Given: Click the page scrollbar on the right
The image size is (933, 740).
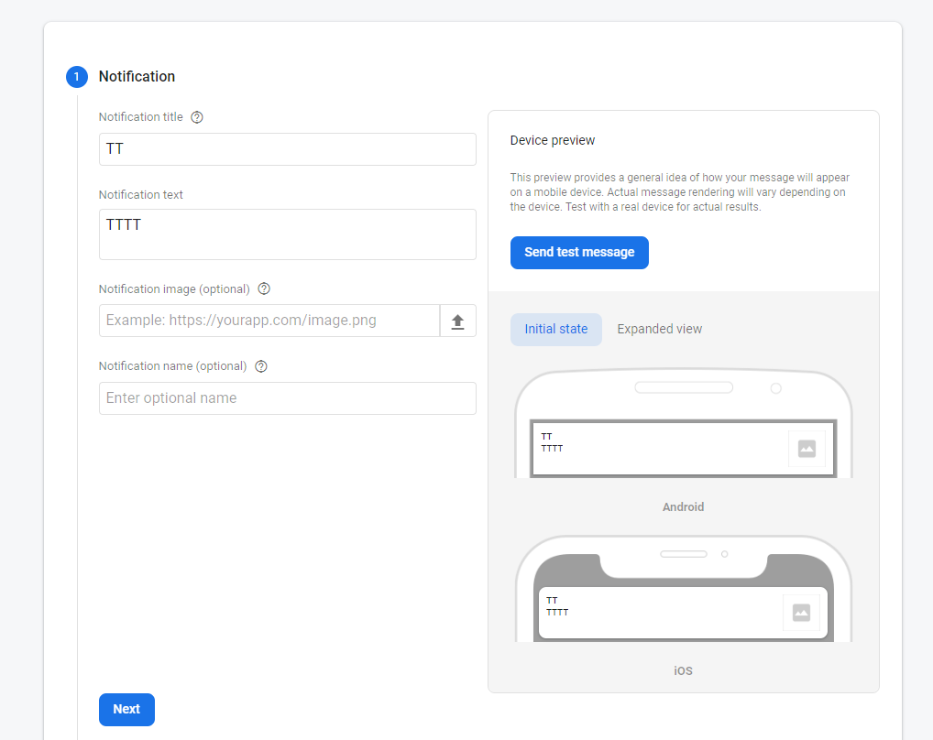Looking at the screenshot, I should (x=928, y=366).
